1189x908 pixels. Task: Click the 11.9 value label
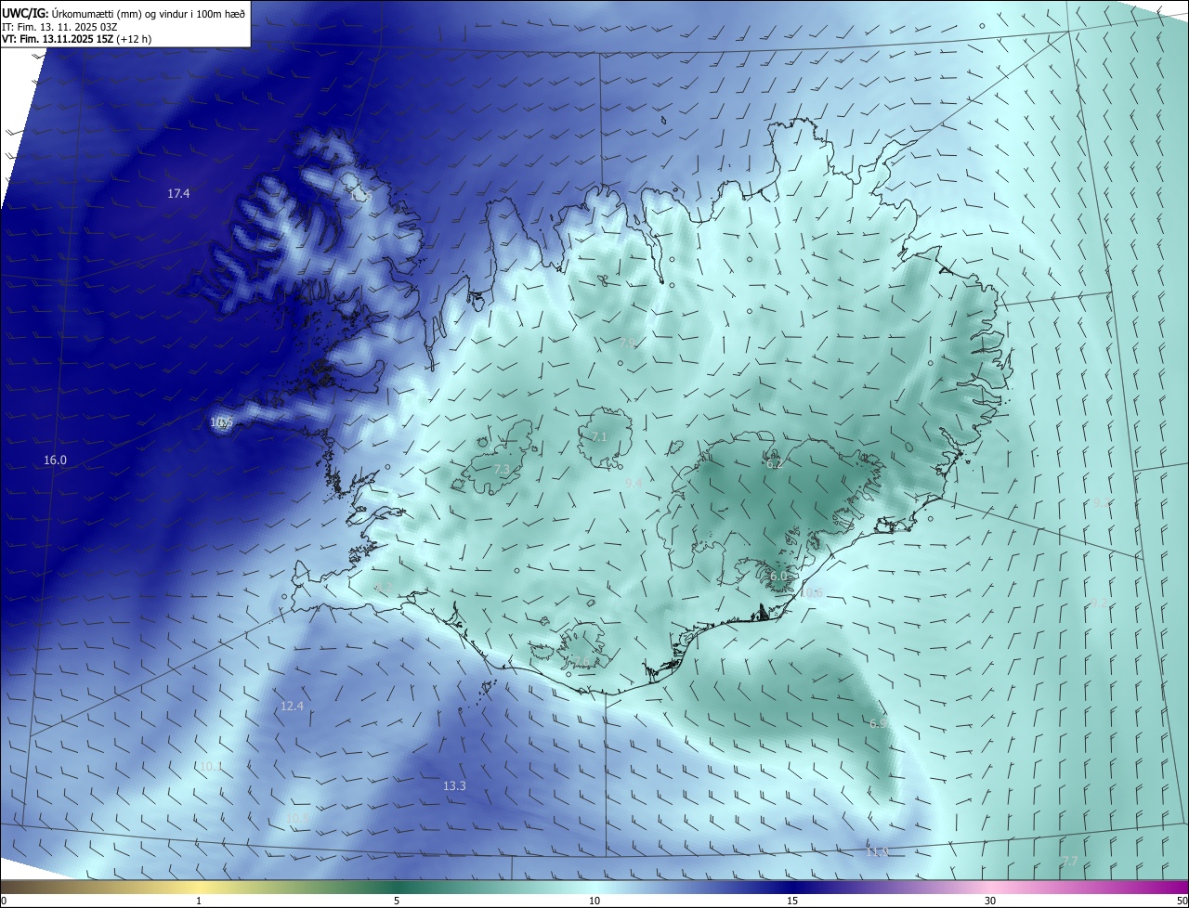click(x=878, y=852)
